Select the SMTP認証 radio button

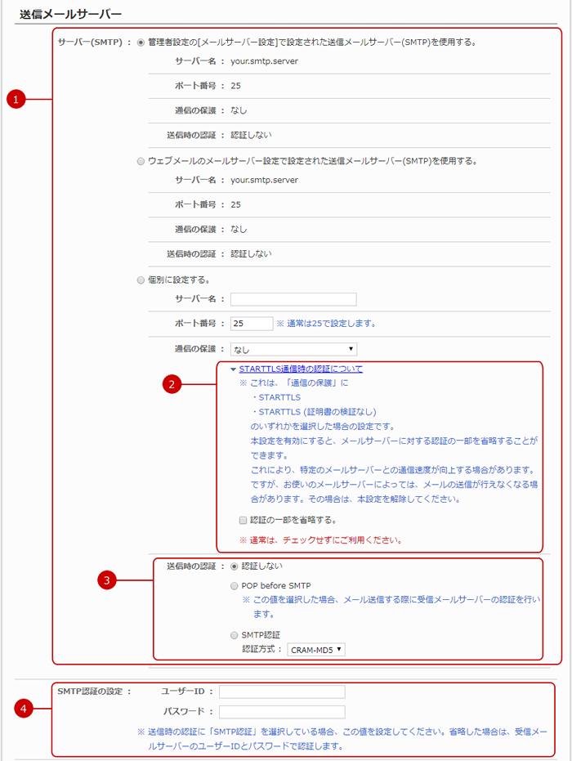(235, 634)
